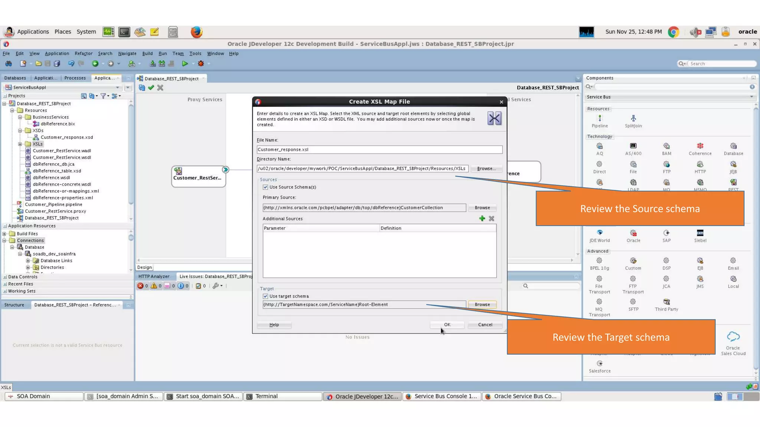
Task: Select Customer_Pipeline.pipeline in project tree
Action: pyautogui.click(x=53, y=205)
